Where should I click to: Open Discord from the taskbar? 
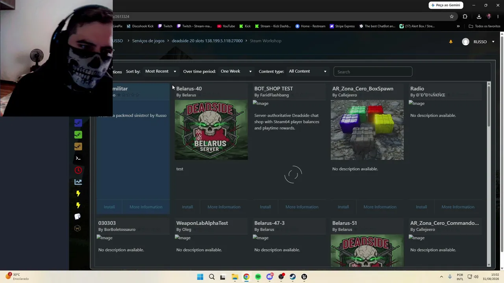(x=269, y=277)
